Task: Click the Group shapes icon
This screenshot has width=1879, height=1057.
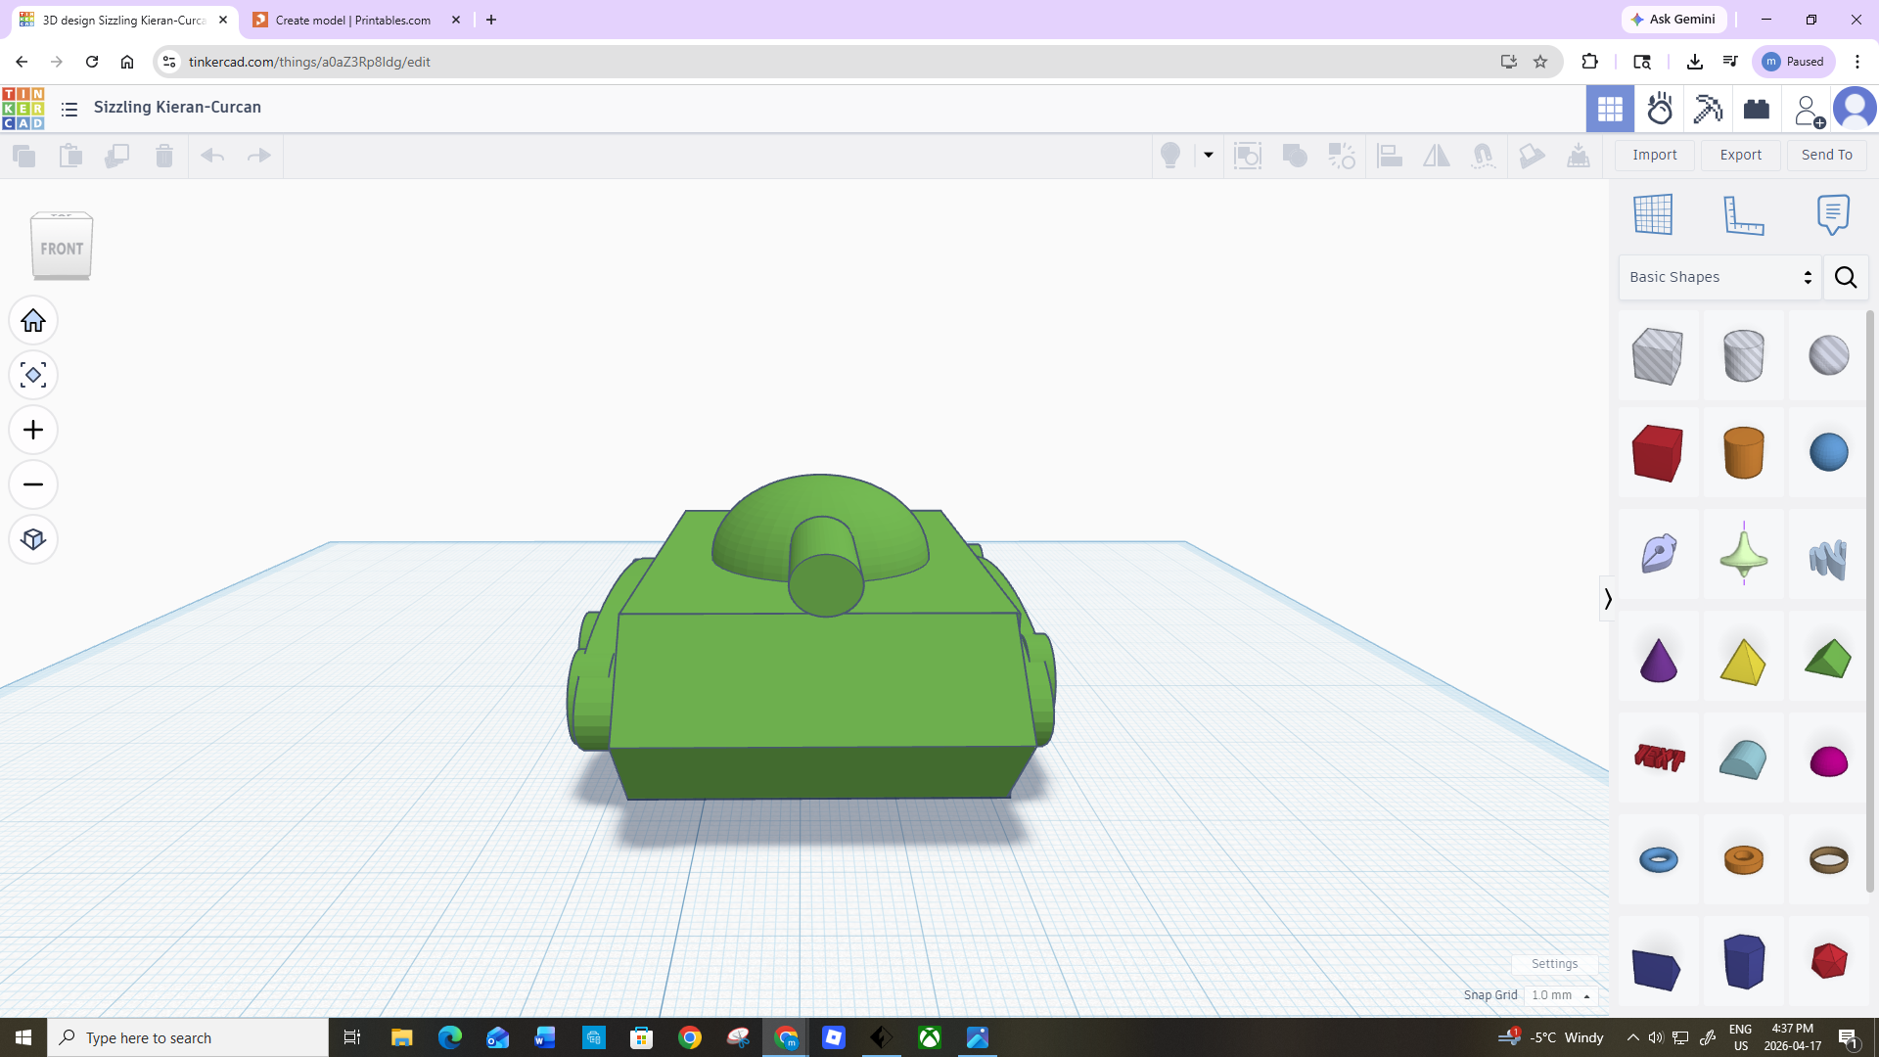Action: tap(1248, 156)
